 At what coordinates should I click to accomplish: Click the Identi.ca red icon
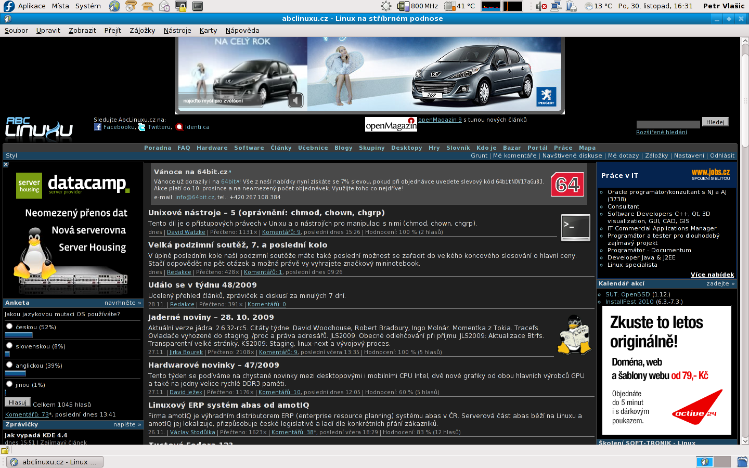179,127
